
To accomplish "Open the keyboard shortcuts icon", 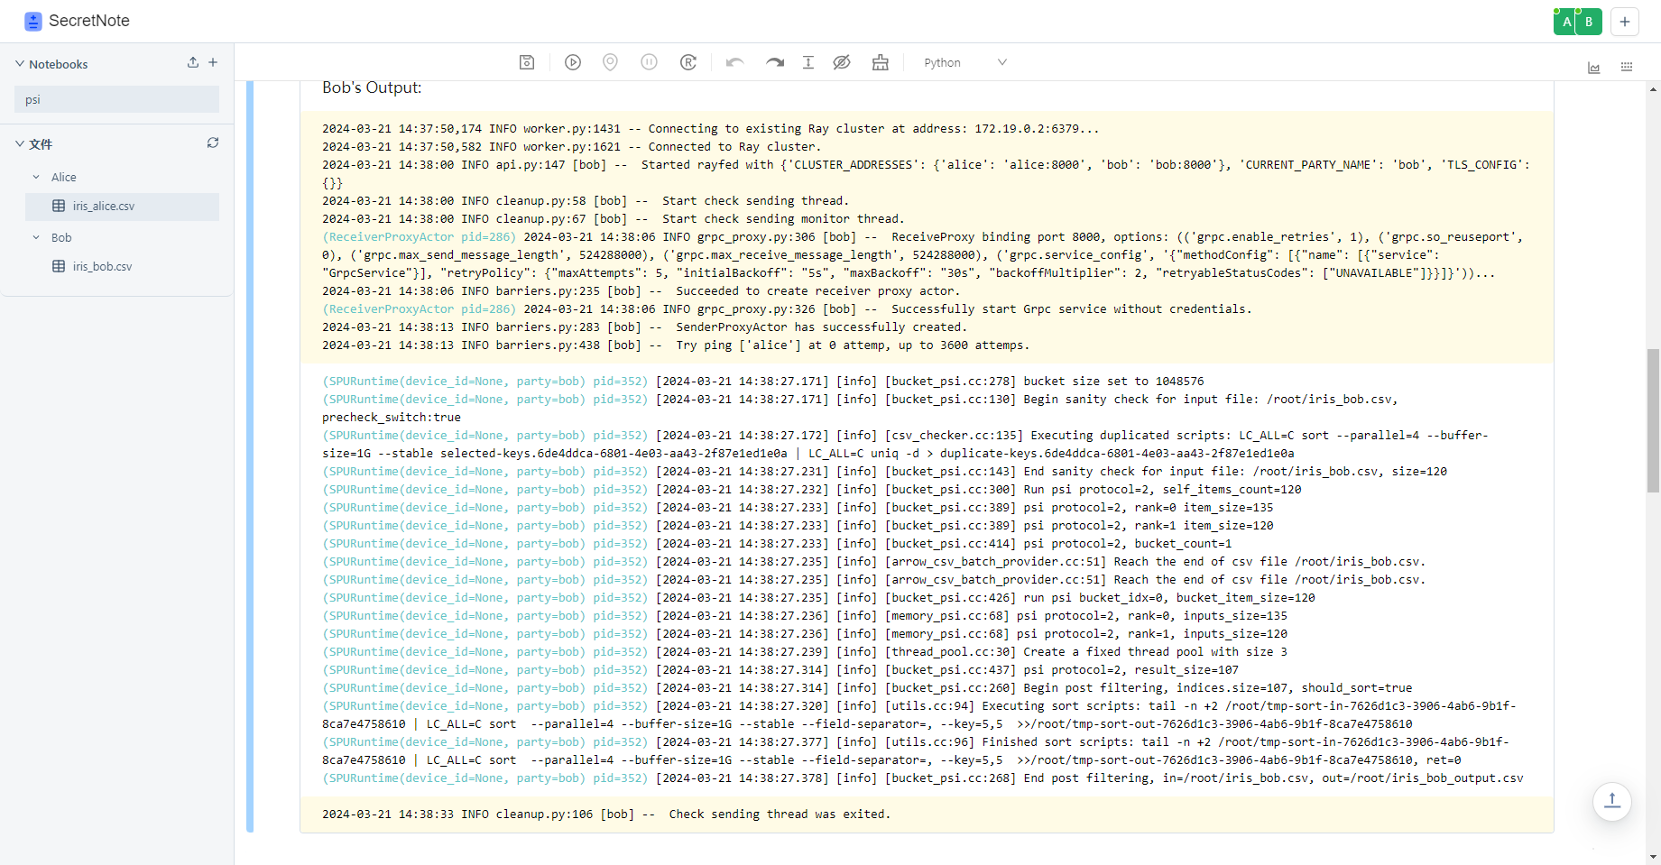I will coord(1627,68).
